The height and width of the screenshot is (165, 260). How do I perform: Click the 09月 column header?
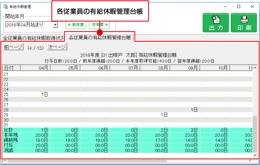pos(185,68)
